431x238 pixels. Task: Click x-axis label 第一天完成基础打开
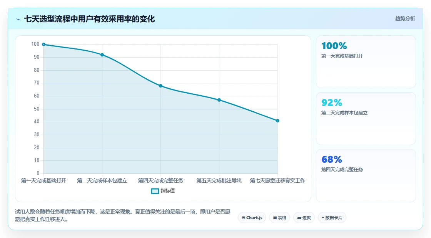[44, 180]
